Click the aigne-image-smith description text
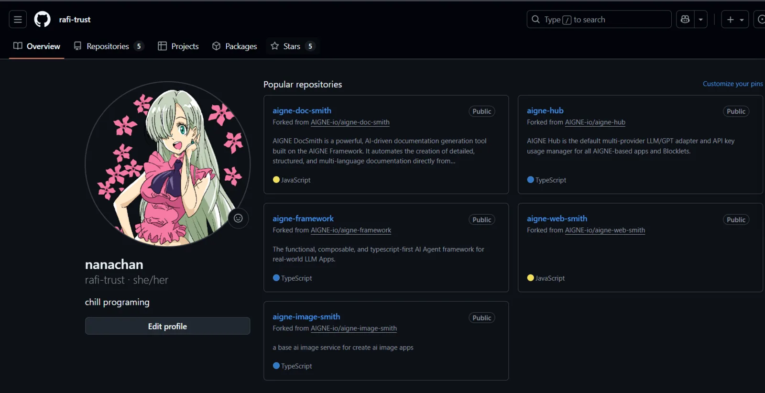 (x=343, y=348)
